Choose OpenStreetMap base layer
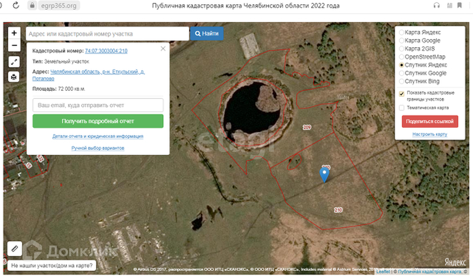Image resolution: width=473 pixels, height=276 pixels. tap(402, 57)
